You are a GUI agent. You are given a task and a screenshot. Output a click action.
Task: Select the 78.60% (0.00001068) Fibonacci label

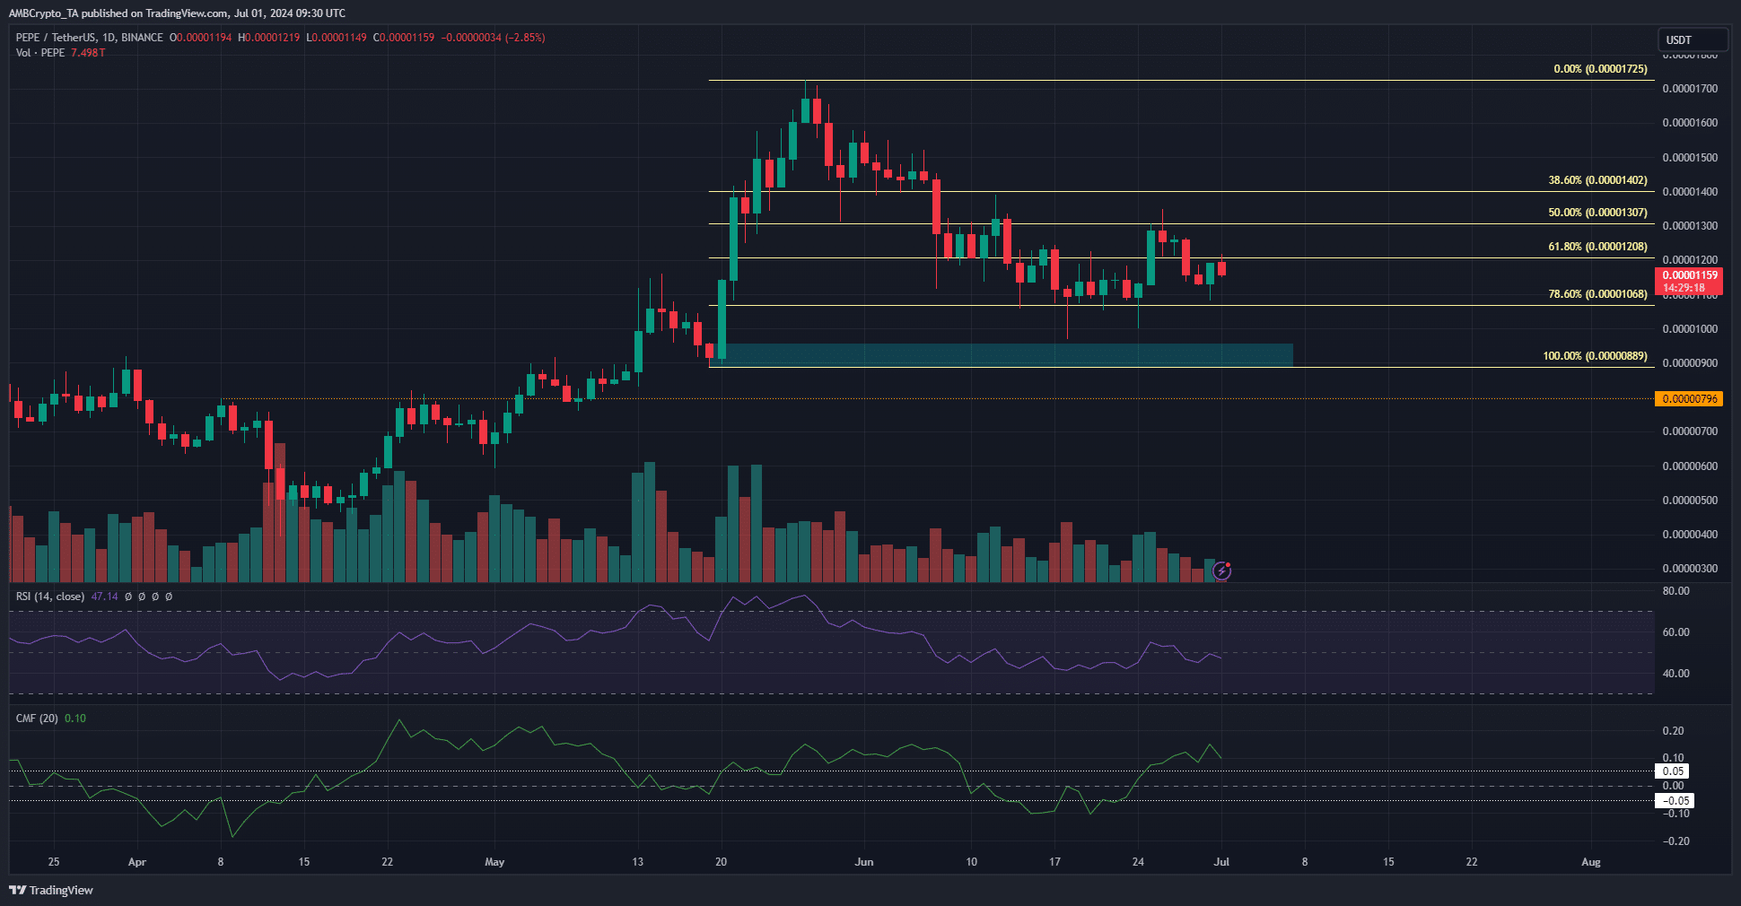click(1597, 294)
